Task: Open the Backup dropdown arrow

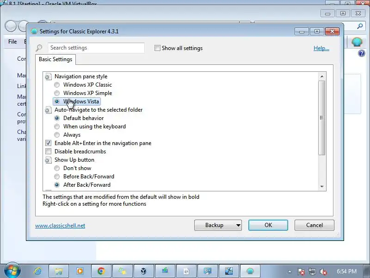Action: (238, 225)
